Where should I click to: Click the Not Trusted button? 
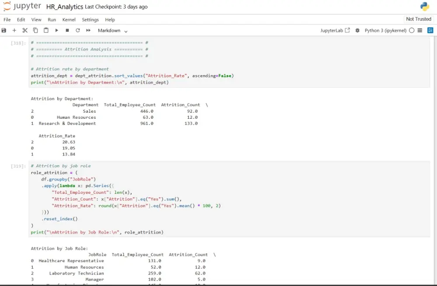418,19
